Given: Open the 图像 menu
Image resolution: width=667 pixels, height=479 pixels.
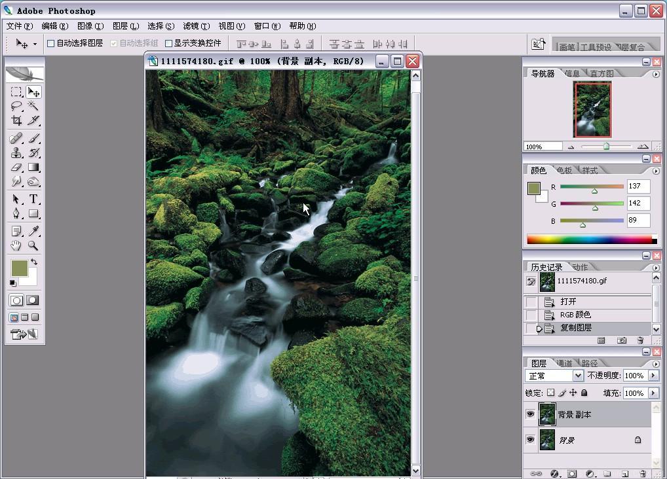Looking at the screenshot, I should coord(90,26).
